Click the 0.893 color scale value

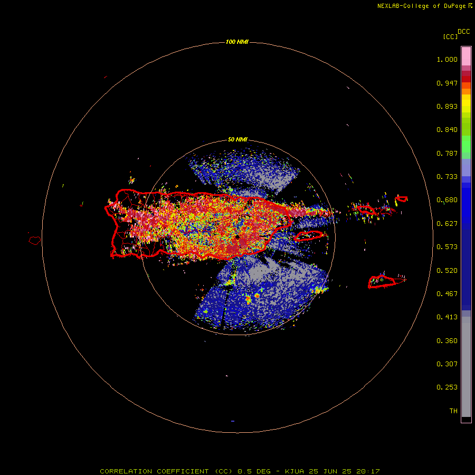click(x=447, y=106)
